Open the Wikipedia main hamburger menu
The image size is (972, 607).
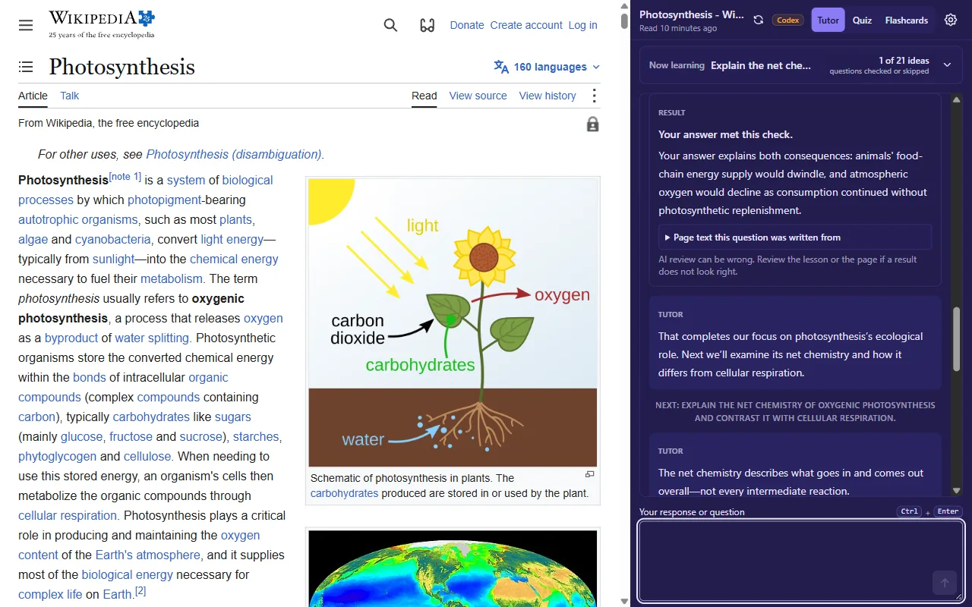coord(26,25)
